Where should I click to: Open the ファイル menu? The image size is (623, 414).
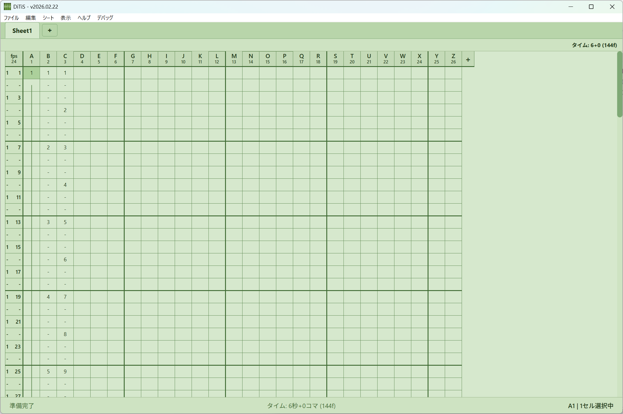click(11, 18)
